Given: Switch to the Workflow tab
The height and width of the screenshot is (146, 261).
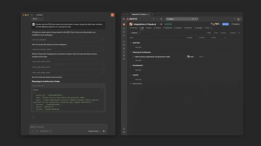Looking at the screenshot, I should (x=188, y=28).
